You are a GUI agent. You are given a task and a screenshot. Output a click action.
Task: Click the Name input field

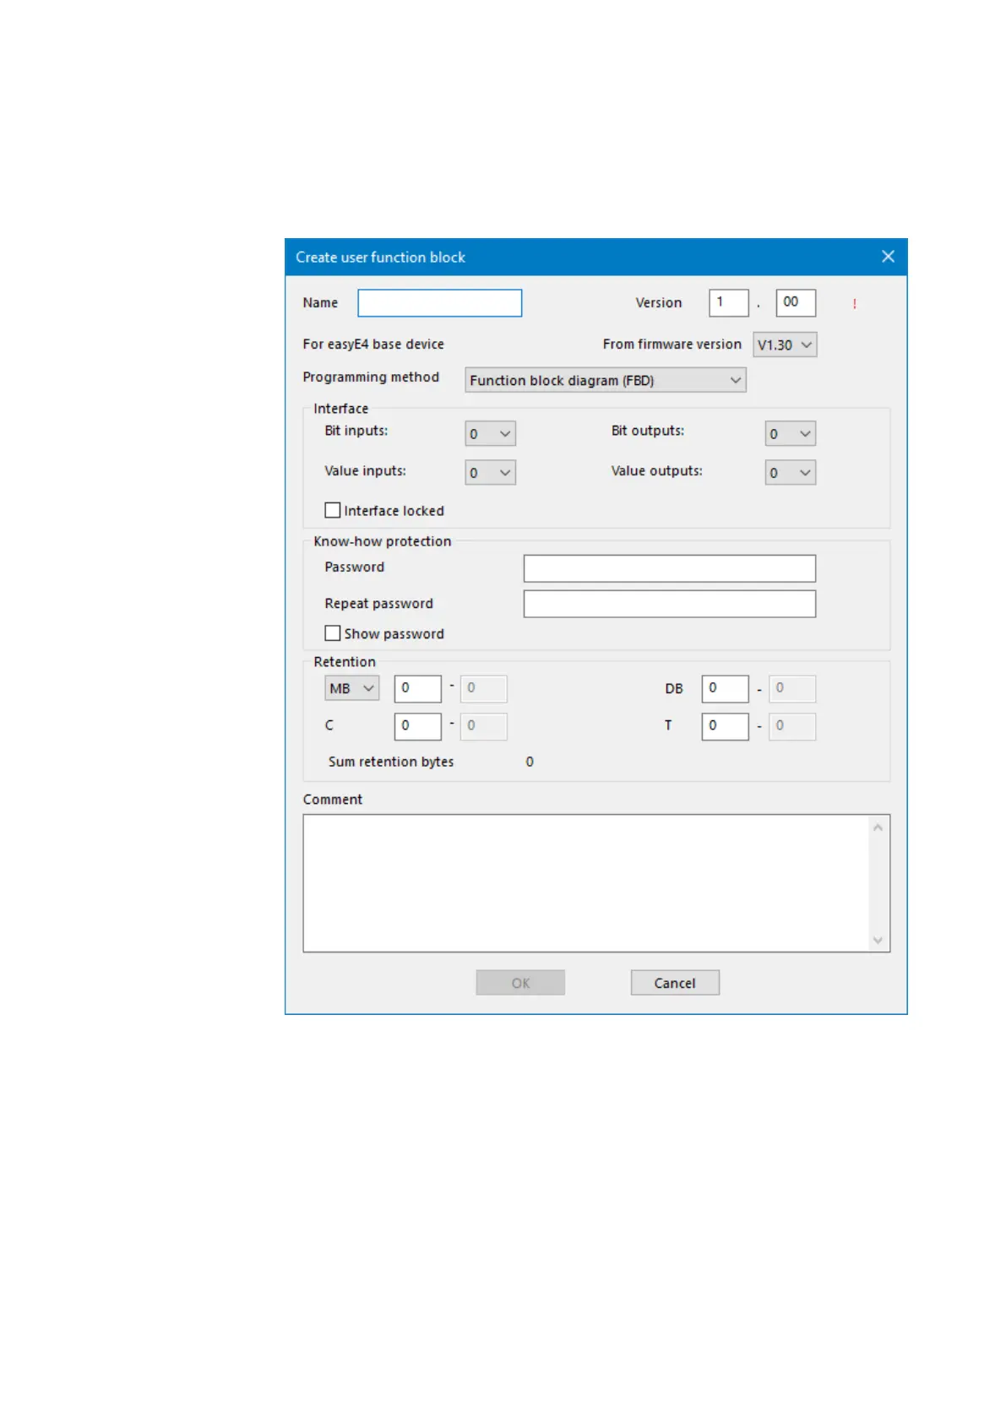click(439, 303)
